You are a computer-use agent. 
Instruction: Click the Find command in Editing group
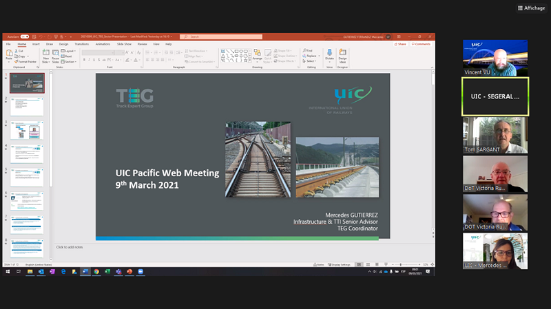click(307, 50)
